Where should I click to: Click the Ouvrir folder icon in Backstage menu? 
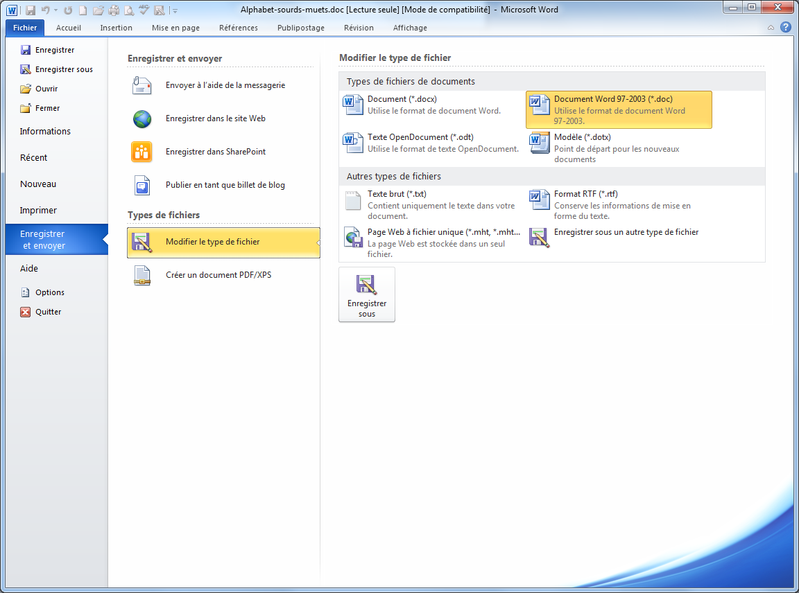click(x=26, y=89)
